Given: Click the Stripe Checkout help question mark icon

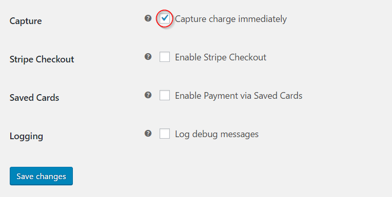Looking at the screenshot, I should [148, 57].
